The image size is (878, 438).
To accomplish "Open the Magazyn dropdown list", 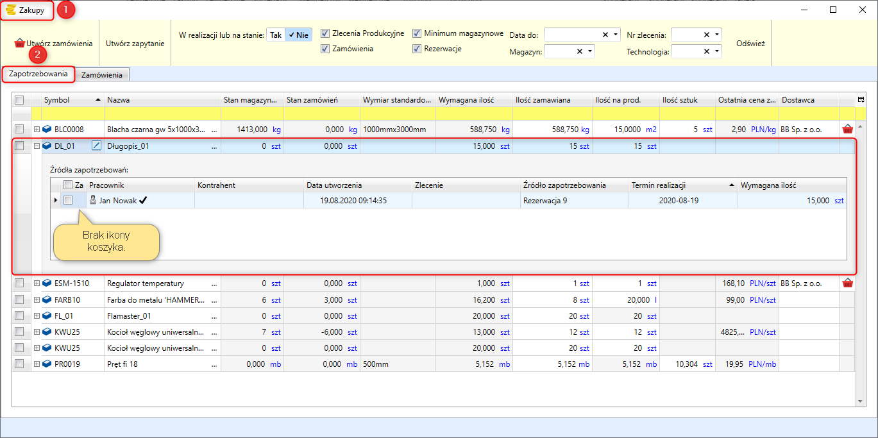I will click(x=589, y=51).
